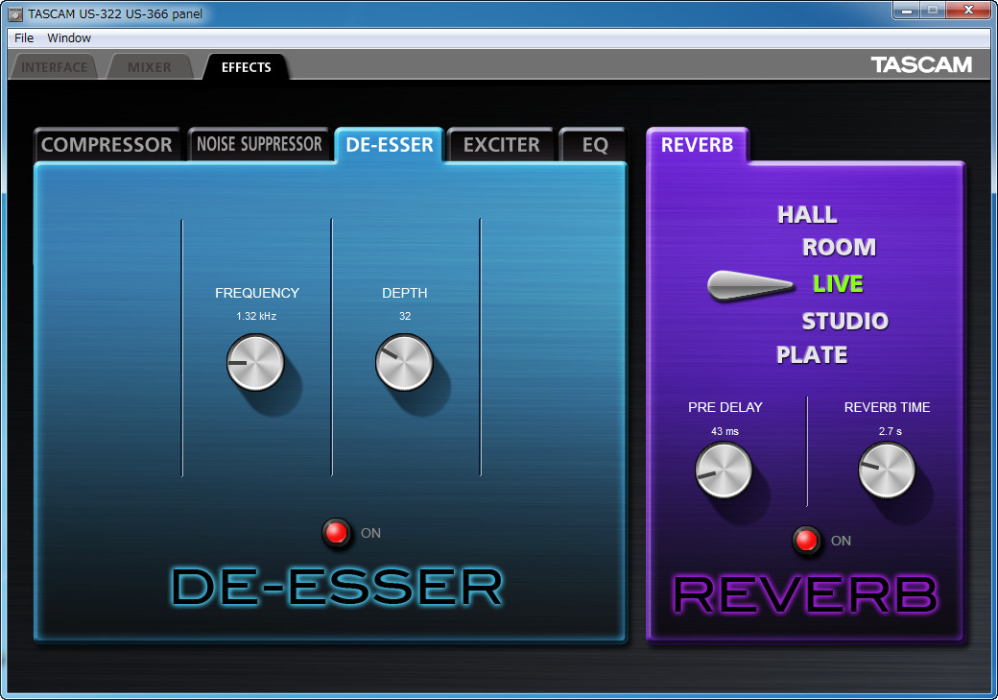Image resolution: width=998 pixels, height=700 pixels.
Task: Click the De-Esser DEPTH knob
Action: point(404,362)
